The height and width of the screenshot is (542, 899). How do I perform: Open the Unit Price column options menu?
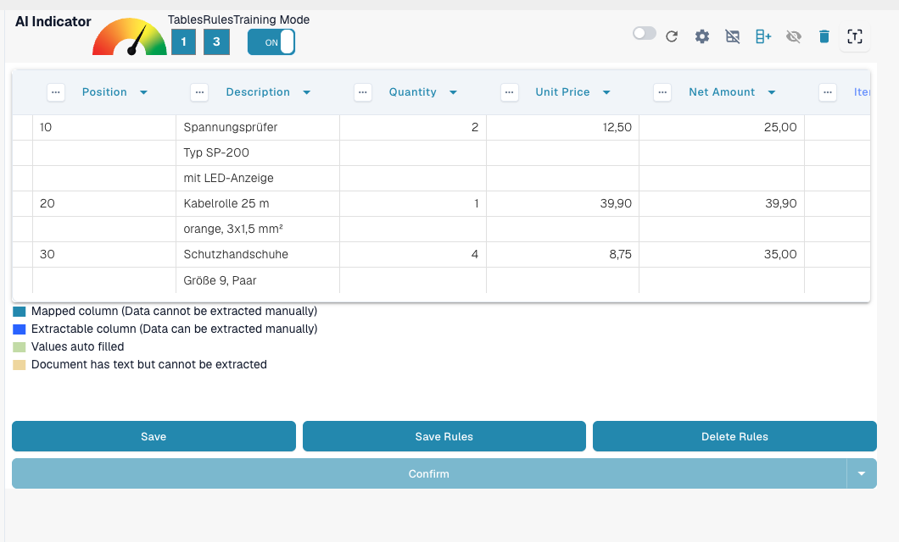tap(510, 92)
